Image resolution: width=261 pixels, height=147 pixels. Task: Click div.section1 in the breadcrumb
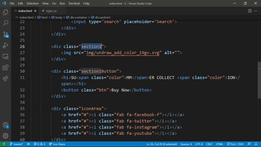102,17
